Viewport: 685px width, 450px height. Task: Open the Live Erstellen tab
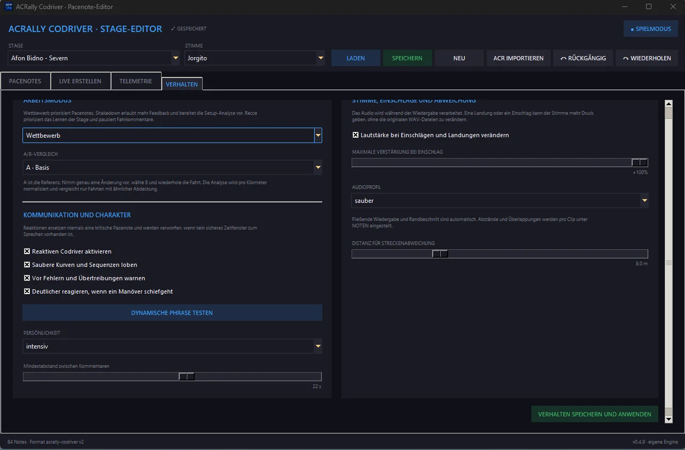click(x=80, y=81)
